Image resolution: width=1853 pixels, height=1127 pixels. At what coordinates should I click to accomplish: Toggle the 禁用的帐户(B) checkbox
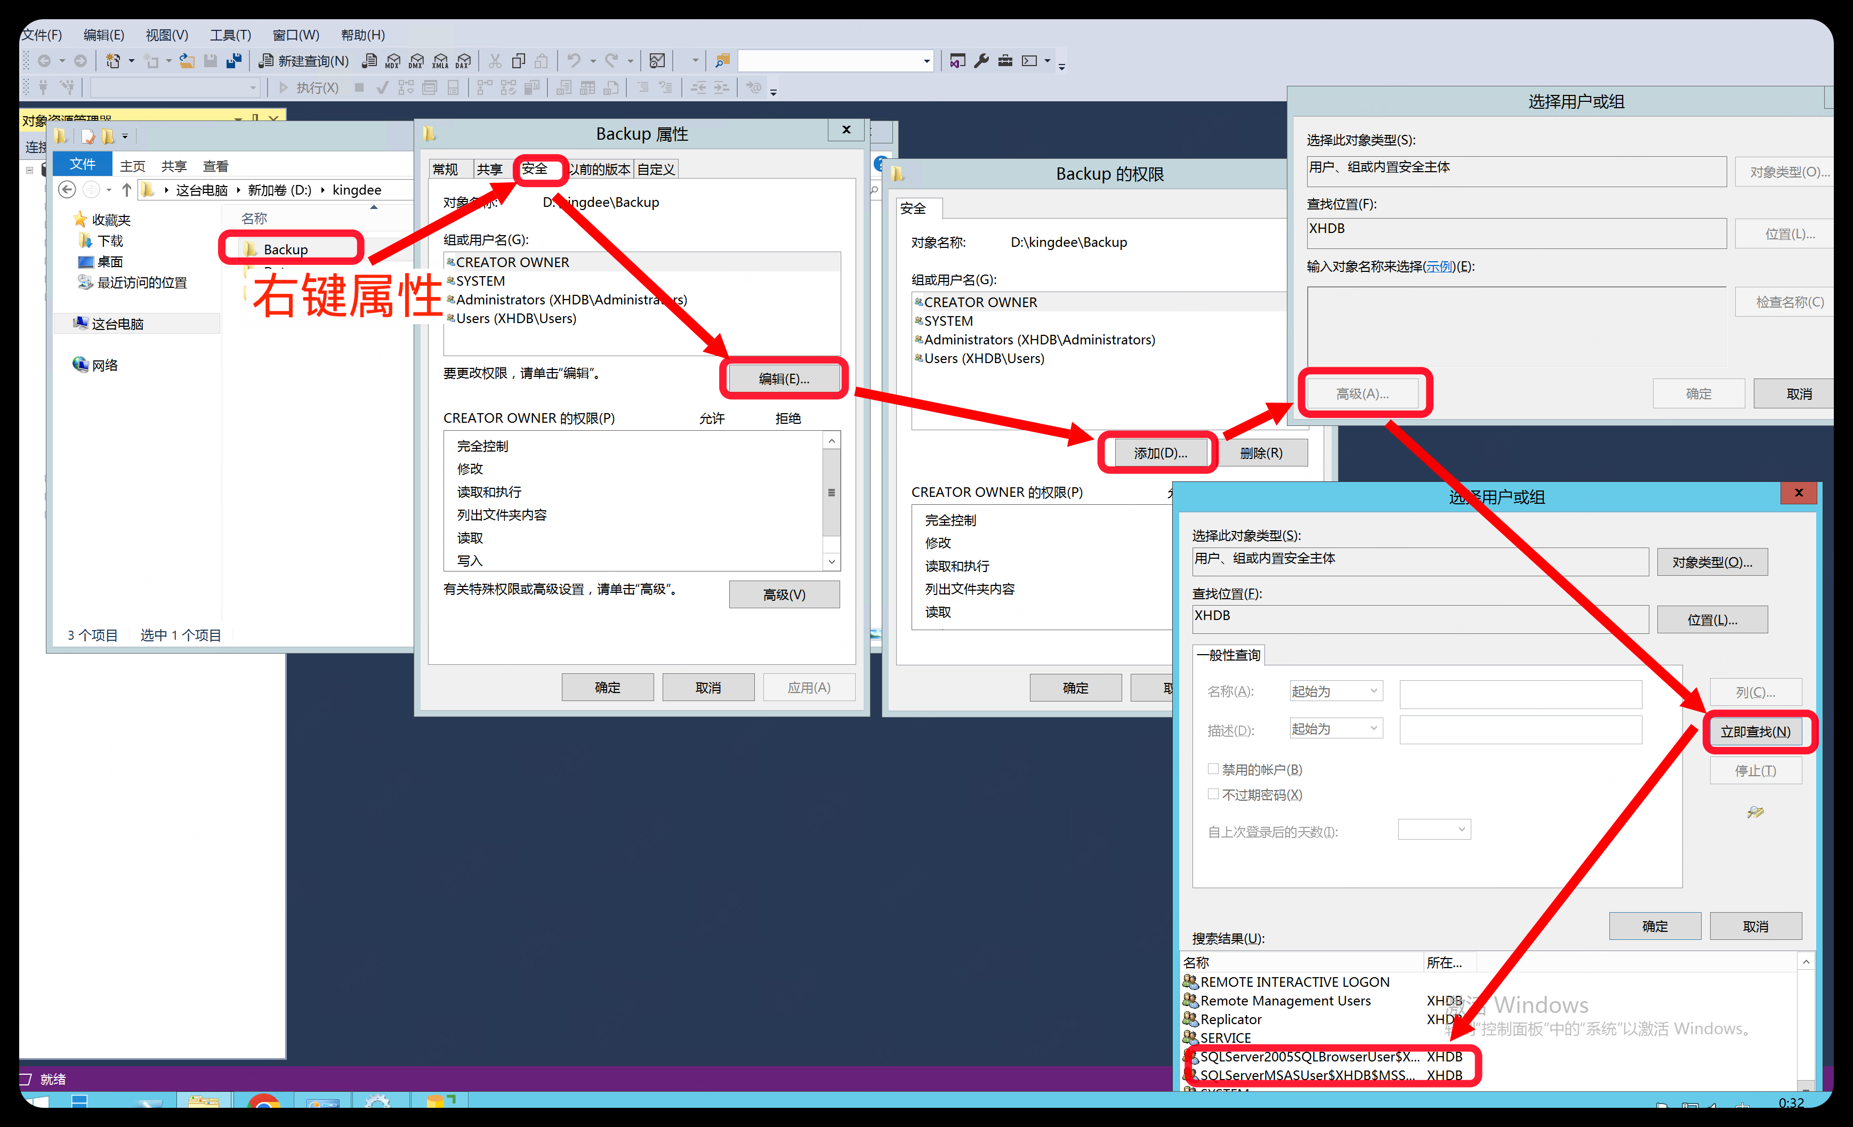[1212, 768]
